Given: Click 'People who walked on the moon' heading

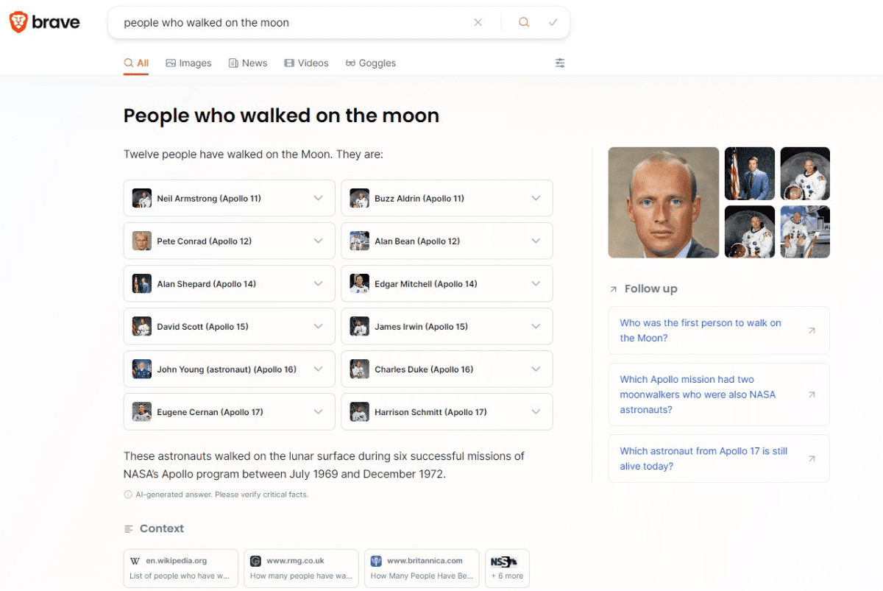Looking at the screenshot, I should (281, 116).
